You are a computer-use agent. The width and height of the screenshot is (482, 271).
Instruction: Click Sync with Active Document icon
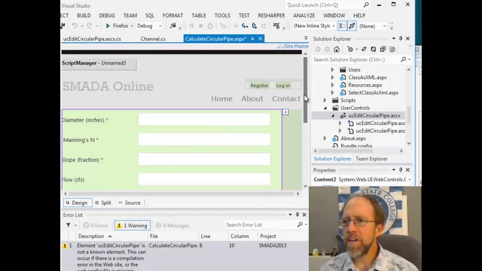pyautogui.click(x=364, y=49)
